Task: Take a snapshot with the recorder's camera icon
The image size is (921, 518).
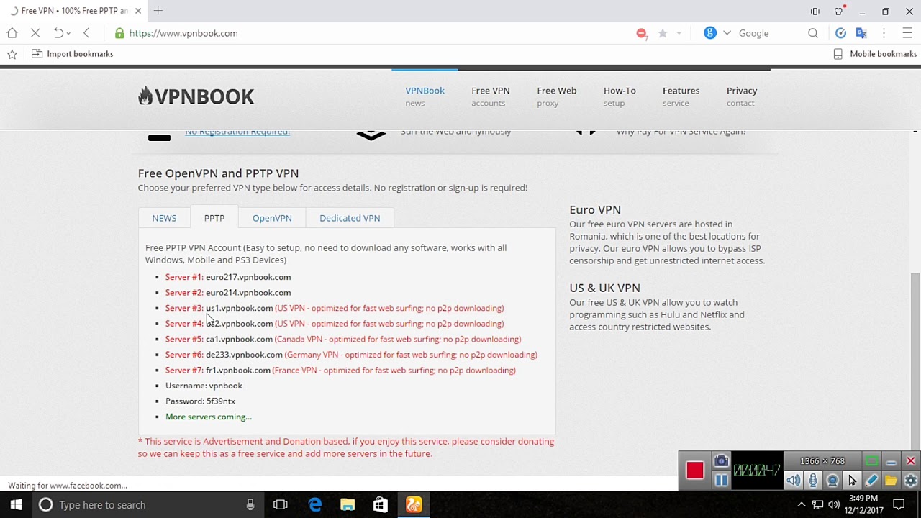Action: coord(721,461)
